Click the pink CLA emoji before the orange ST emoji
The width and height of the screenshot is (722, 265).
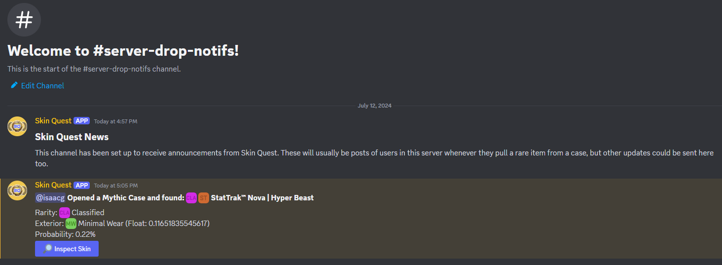(191, 198)
